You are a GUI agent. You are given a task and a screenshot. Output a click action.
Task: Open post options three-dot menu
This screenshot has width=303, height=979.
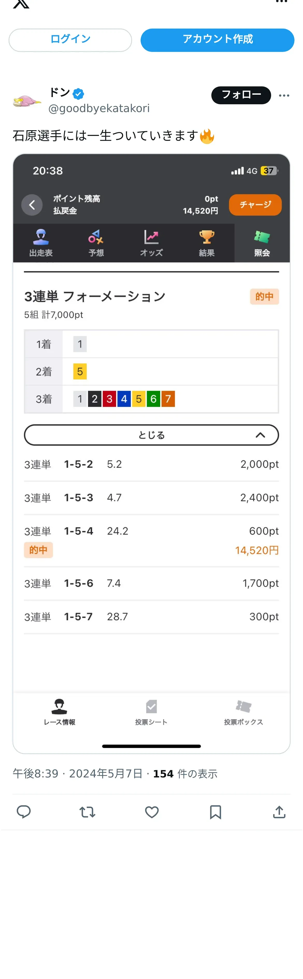(284, 95)
